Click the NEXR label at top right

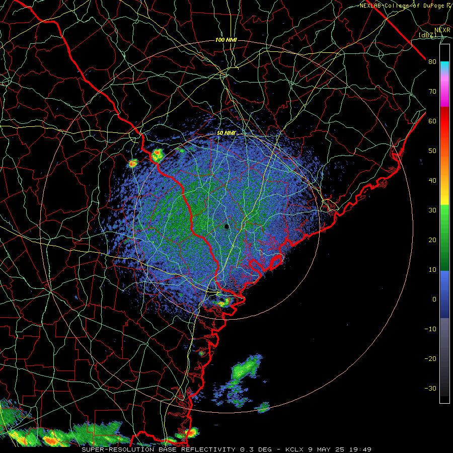(442, 30)
